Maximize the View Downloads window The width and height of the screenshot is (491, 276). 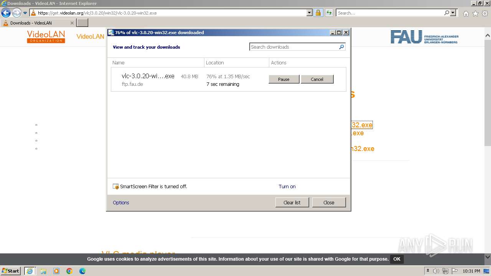click(x=339, y=33)
